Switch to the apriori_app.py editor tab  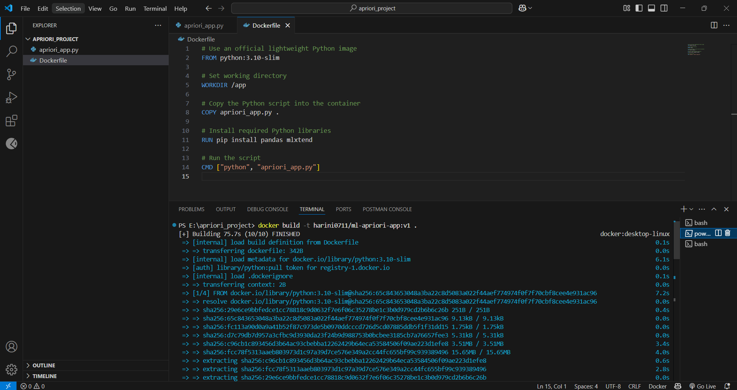[203, 25]
